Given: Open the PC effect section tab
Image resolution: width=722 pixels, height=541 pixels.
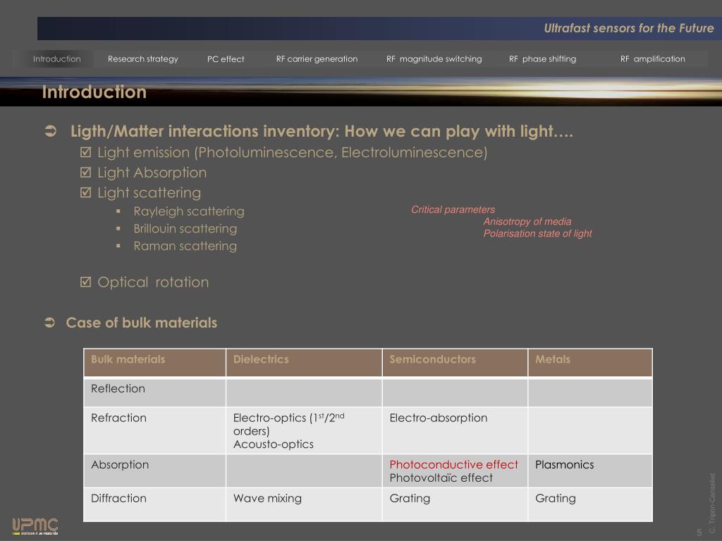Looking at the screenshot, I should (x=226, y=59).
